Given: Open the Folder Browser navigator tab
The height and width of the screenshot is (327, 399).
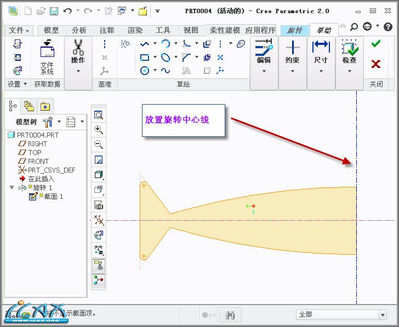Looking at the screenshot, I should (x=29, y=106).
